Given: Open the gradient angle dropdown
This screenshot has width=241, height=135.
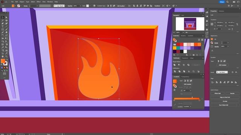Looking at the screenshot, I should coord(191,91).
